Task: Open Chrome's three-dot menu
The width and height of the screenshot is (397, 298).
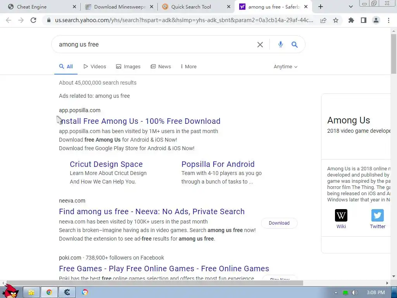Action: [x=388, y=20]
